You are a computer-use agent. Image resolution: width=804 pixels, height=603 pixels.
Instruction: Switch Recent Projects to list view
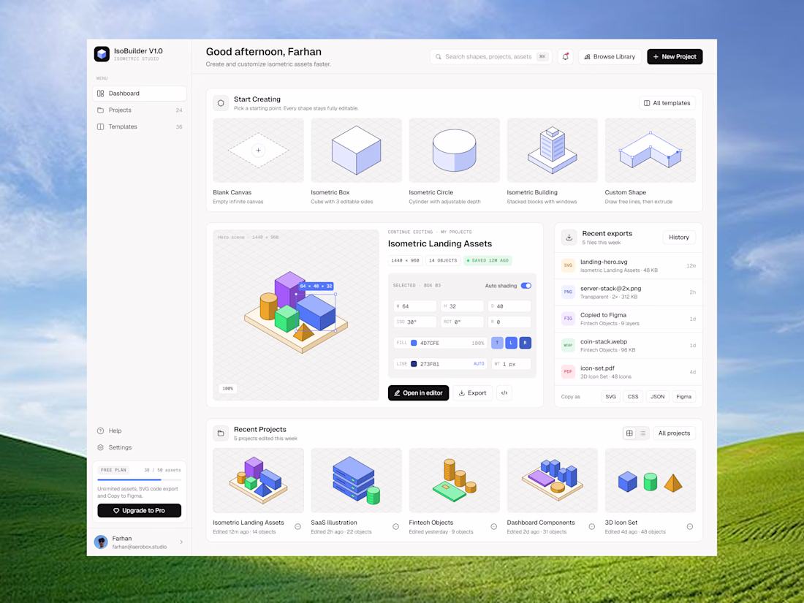click(x=642, y=433)
